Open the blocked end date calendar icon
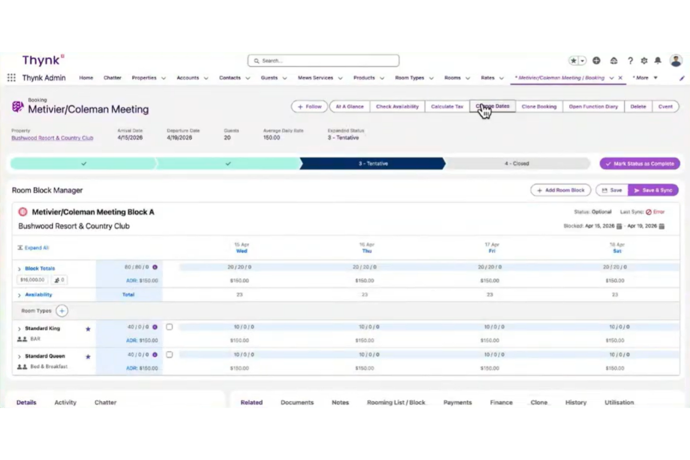The image size is (690, 460). tap(662, 226)
